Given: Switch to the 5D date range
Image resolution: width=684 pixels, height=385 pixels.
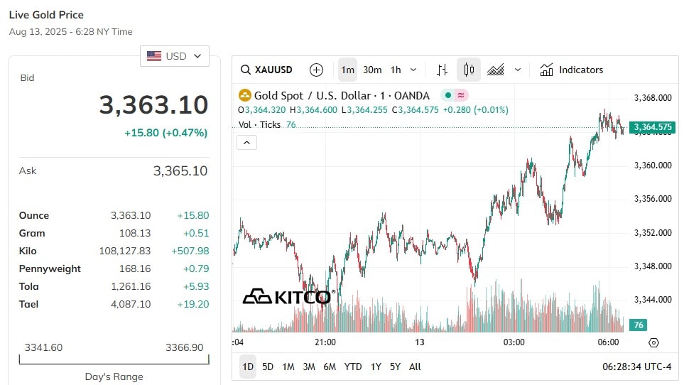Looking at the screenshot, I should [x=268, y=367].
